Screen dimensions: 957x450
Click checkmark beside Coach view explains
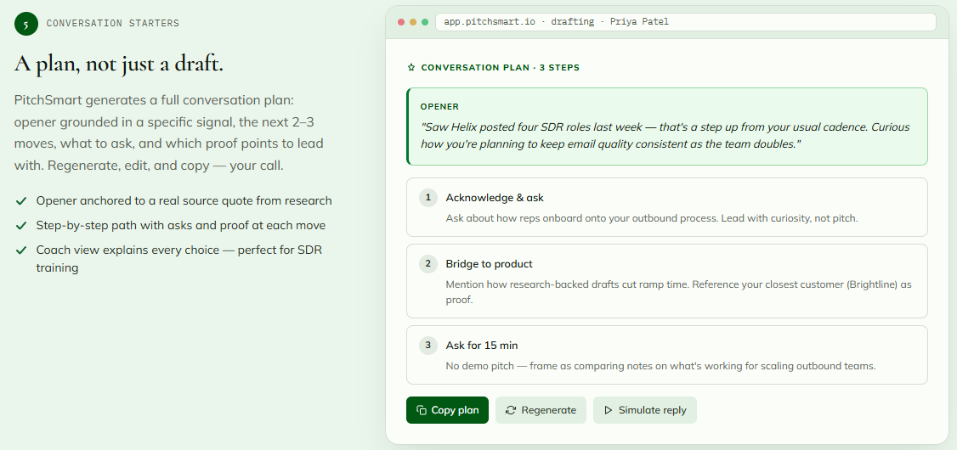tap(21, 250)
